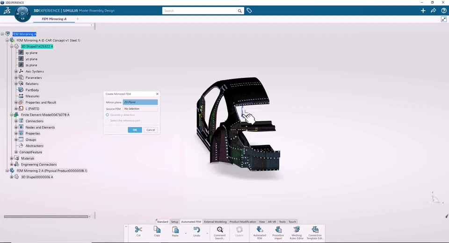The width and height of the screenshot is (449, 243).
Task: Switch to the Product Modification tab
Action: pyautogui.click(x=243, y=222)
